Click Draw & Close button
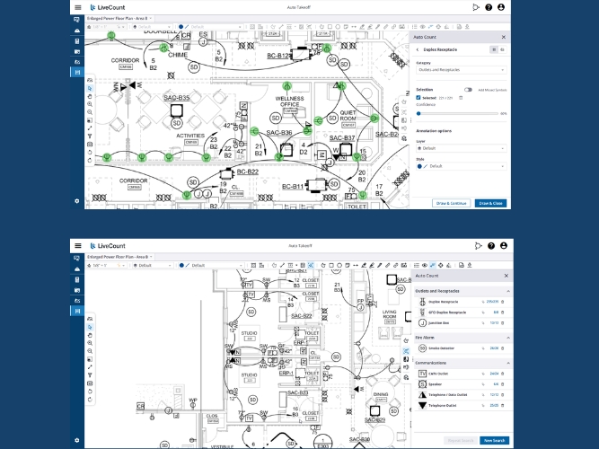The width and height of the screenshot is (599, 449). pos(490,203)
